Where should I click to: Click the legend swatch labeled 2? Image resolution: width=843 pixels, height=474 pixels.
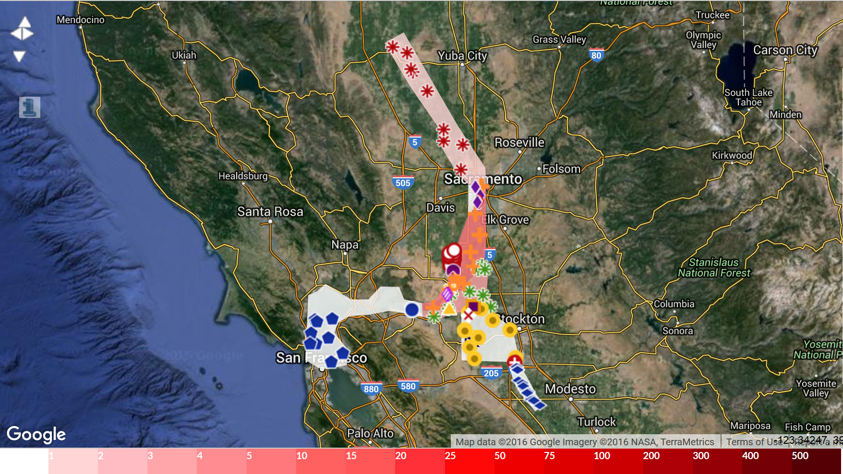(x=122, y=461)
